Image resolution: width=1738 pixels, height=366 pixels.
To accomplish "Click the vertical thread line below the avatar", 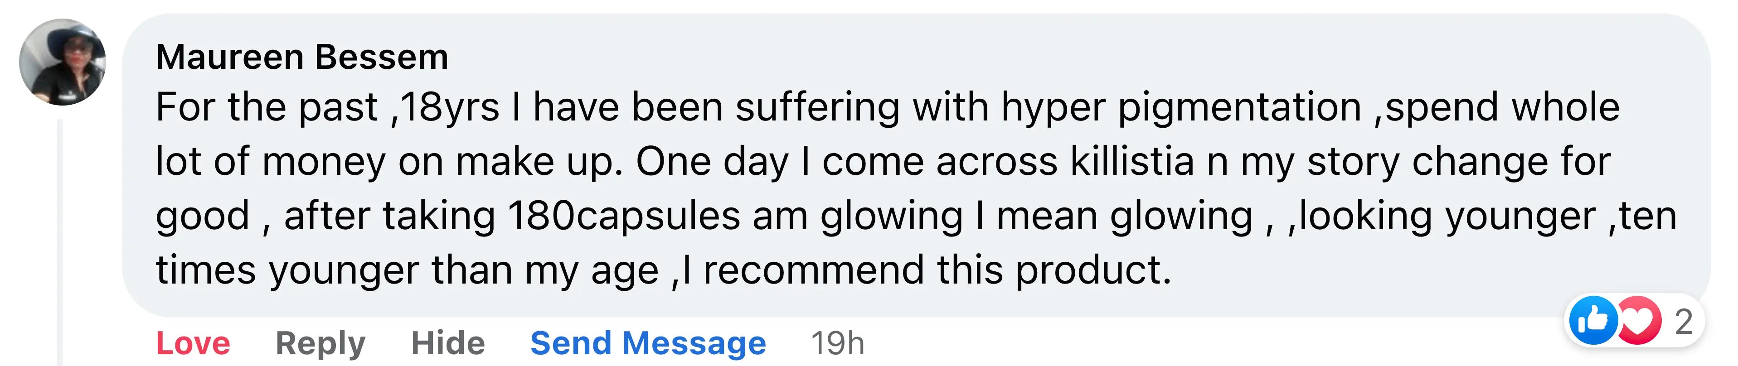I will click(60, 243).
